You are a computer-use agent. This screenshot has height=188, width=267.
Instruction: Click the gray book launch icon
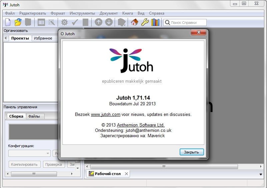pyautogui.click(x=85, y=22)
